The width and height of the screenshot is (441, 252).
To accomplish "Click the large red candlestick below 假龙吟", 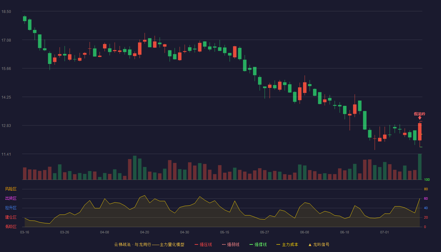I will pos(420,132).
